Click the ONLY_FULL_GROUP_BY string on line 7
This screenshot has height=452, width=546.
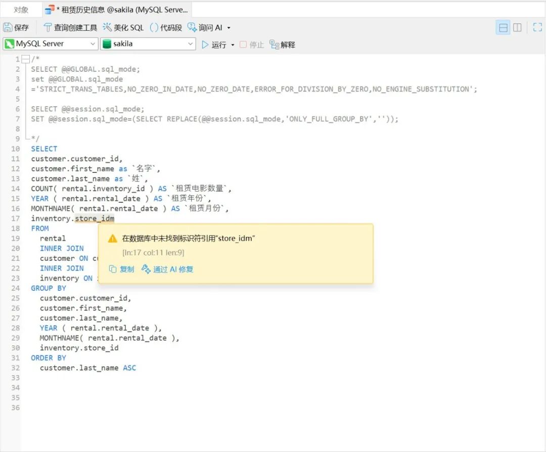(x=329, y=119)
